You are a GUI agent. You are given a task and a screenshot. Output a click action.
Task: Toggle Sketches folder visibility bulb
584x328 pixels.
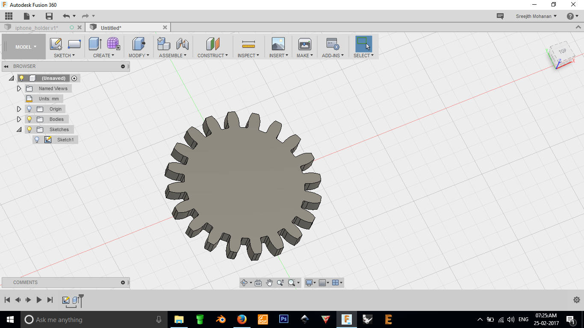click(x=29, y=129)
